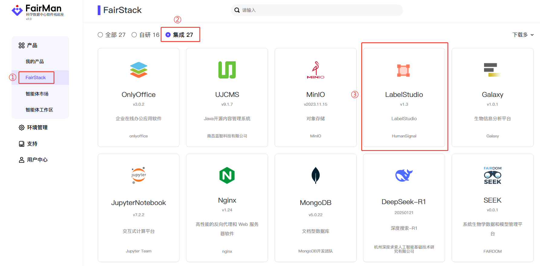Click the green UJCMS logo icon

click(227, 70)
